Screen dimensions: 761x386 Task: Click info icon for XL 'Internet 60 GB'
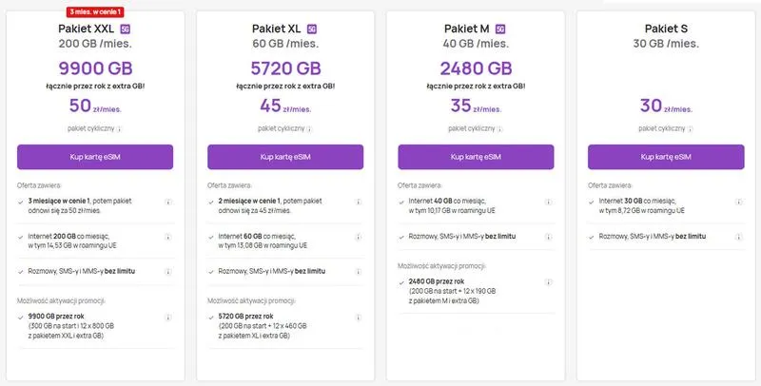click(359, 237)
